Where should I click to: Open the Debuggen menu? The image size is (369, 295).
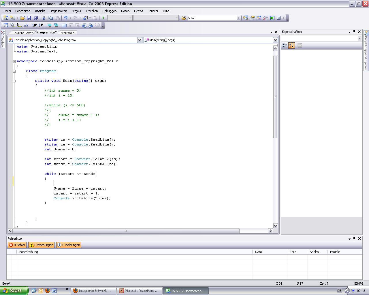[x=109, y=11]
